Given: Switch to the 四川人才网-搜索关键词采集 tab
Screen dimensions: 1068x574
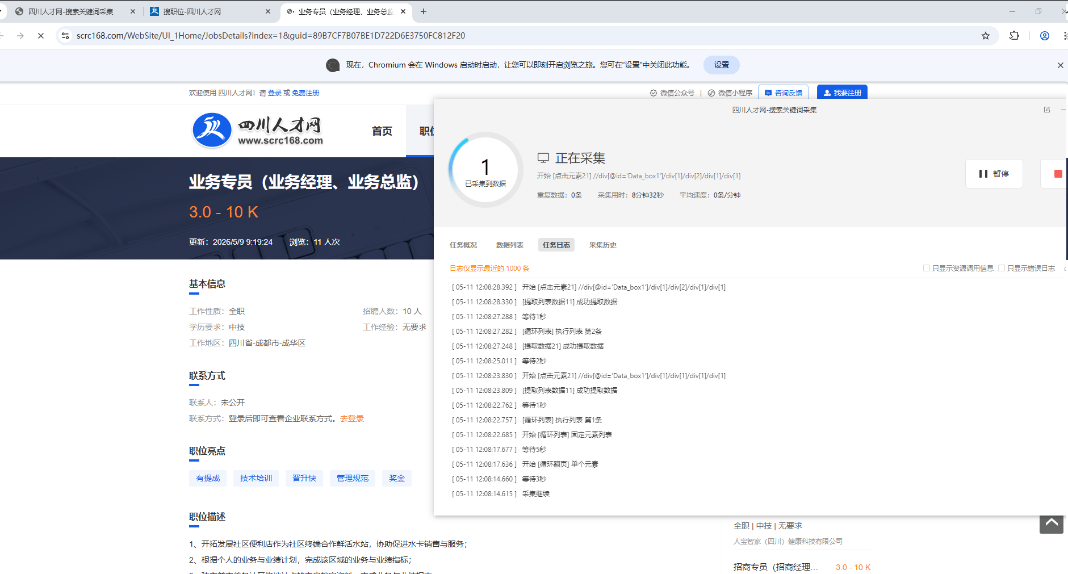Looking at the screenshot, I should coord(71,11).
